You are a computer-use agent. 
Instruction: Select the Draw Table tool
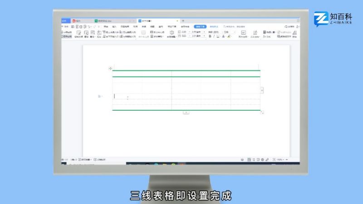click(78, 34)
